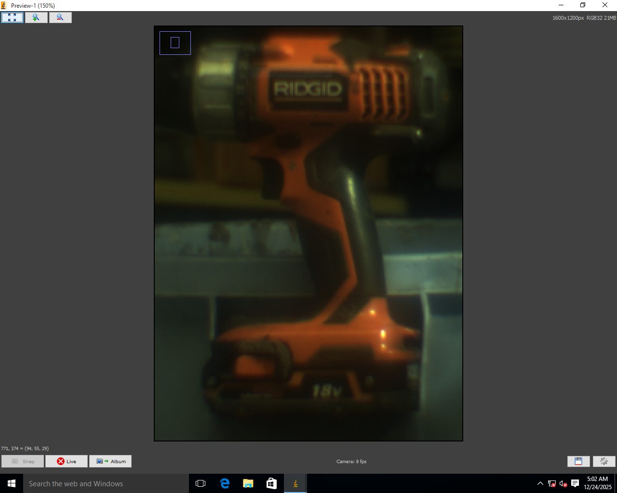Click the navigator overview thumbnail
This screenshot has width=617, height=493.
point(175,43)
